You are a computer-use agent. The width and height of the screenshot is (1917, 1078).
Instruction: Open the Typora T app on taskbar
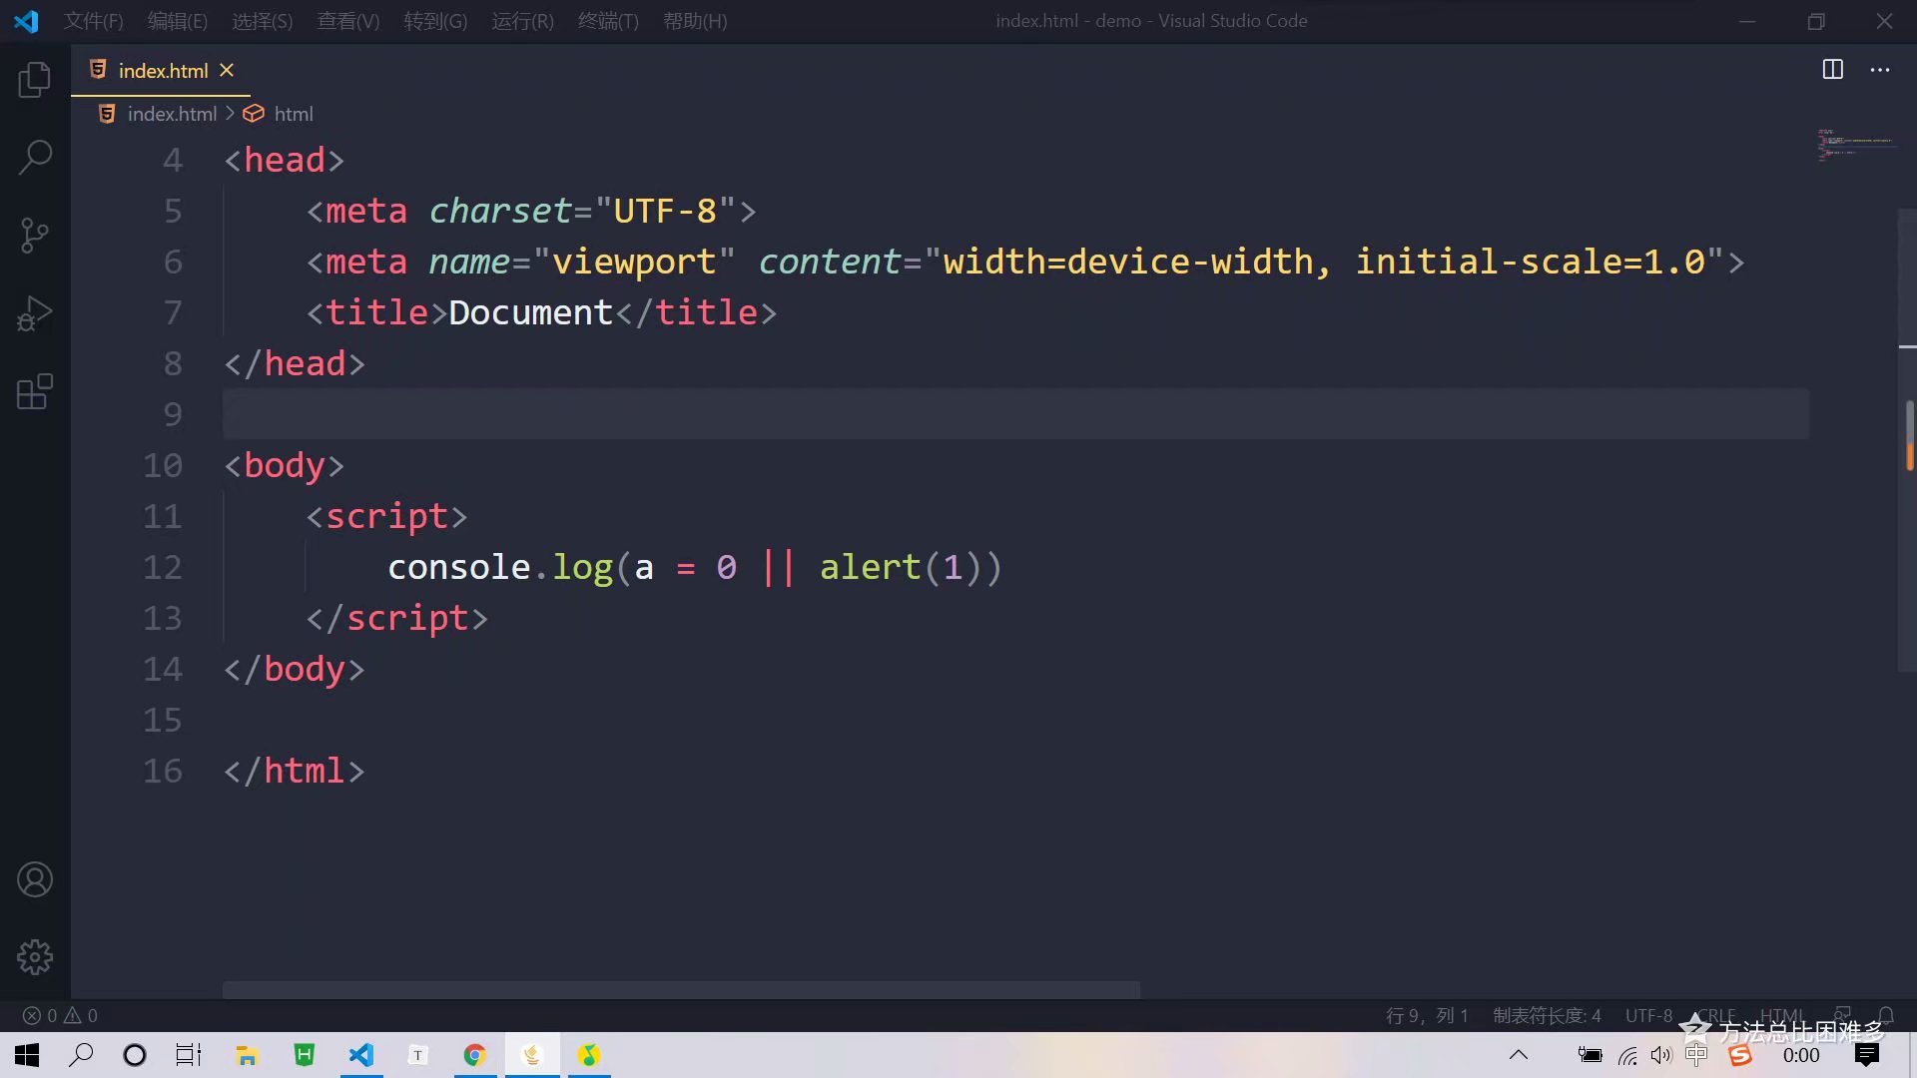pos(418,1055)
